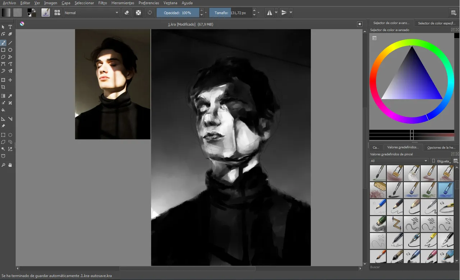Select the Rectangular Selection tool

coord(3,135)
